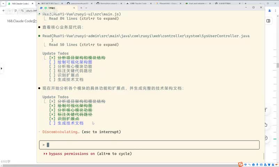Open Sogou soft keyboard icon
The width and height of the screenshot is (279, 167).
pos(261,165)
